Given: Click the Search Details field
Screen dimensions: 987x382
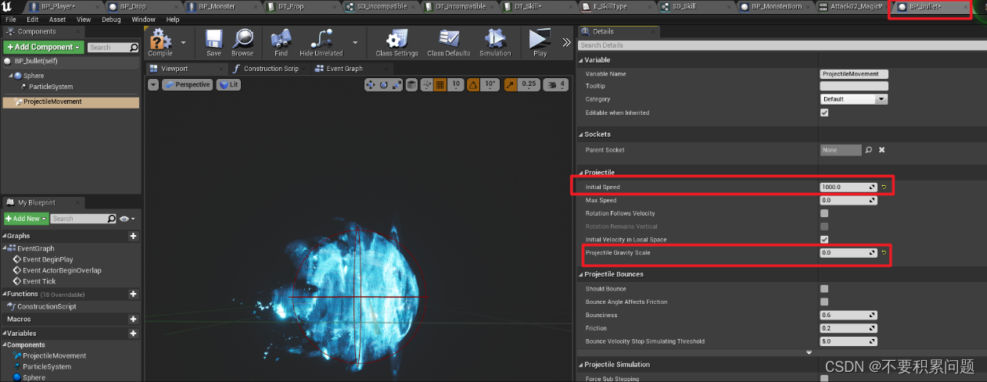Looking at the screenshot, I should [782, 45].
